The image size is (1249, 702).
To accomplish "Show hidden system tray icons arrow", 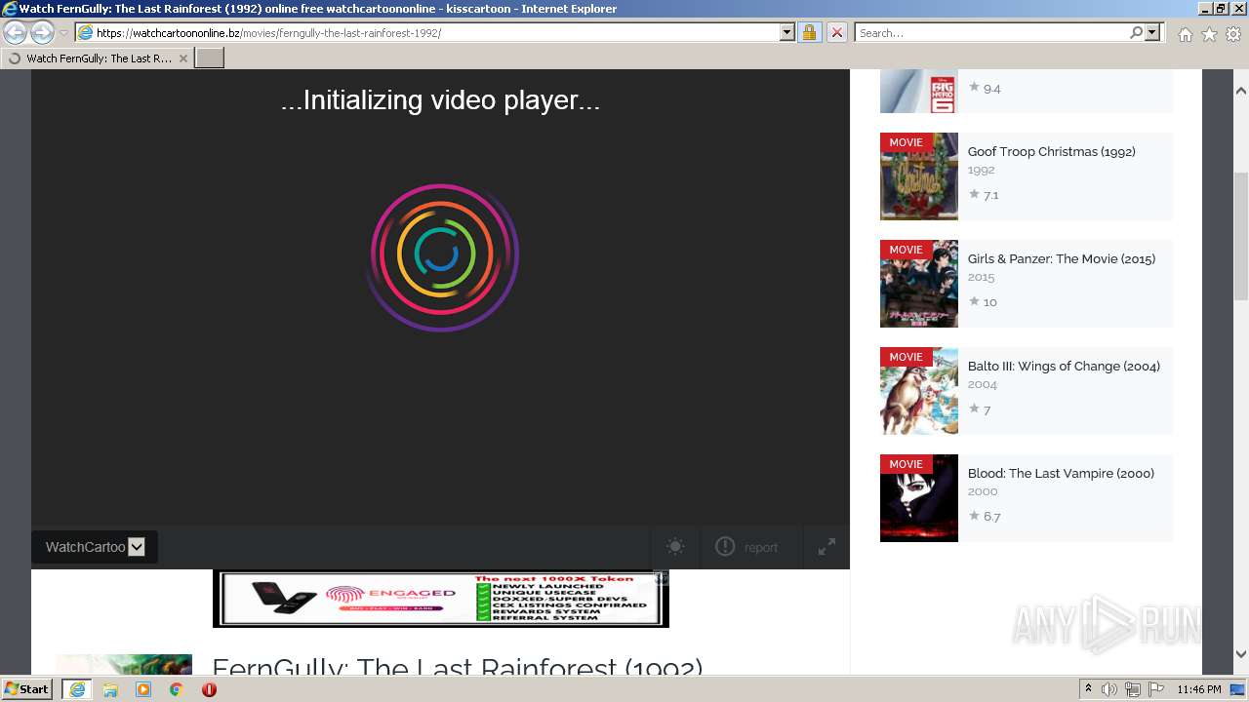I will (x=1089, y=689).
